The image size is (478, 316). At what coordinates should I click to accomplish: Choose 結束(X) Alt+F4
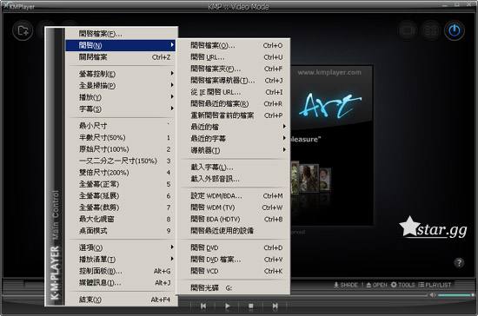pyautogui.click(x=122, y=300)
